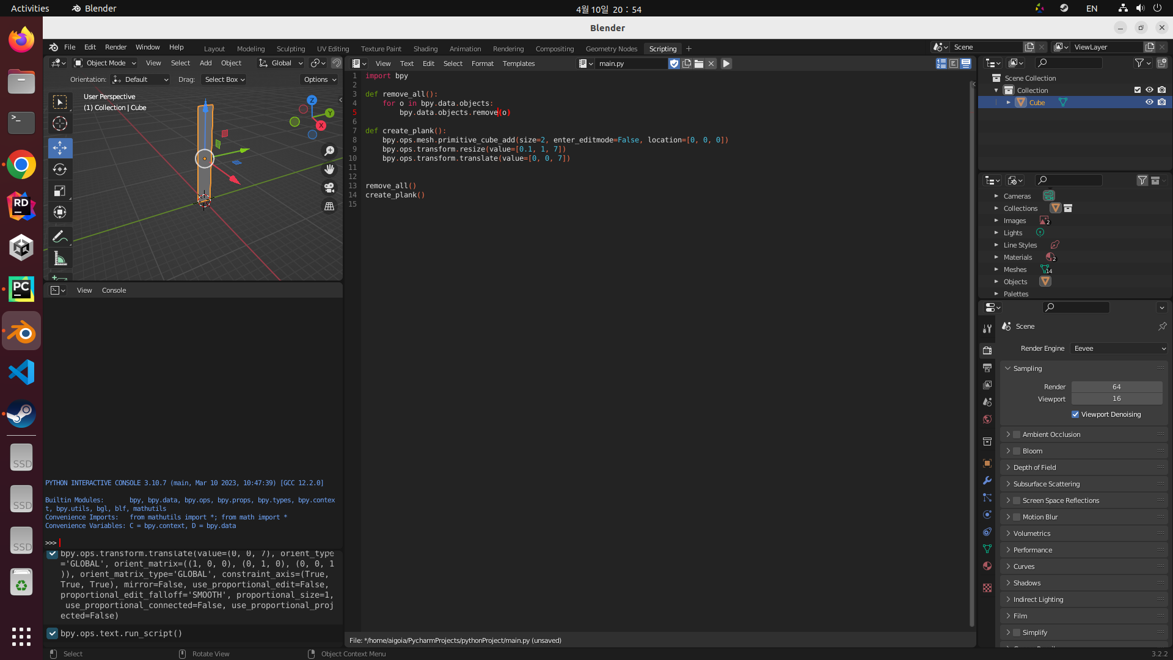Open a text file with the folder icon
Screen dimensions: 1173x660
point(699,64)
